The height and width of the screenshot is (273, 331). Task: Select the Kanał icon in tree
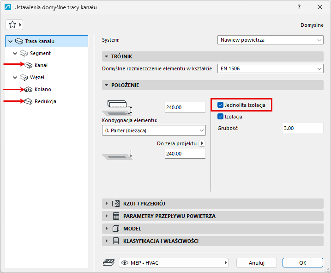tap(29, 65)
